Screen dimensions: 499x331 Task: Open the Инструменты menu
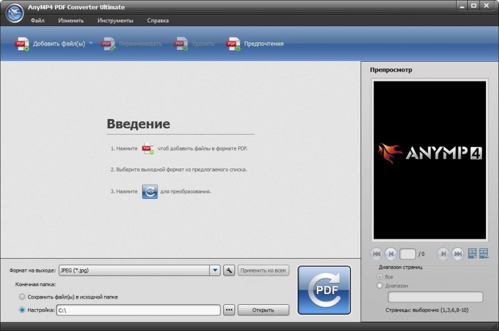coord(115,21)
